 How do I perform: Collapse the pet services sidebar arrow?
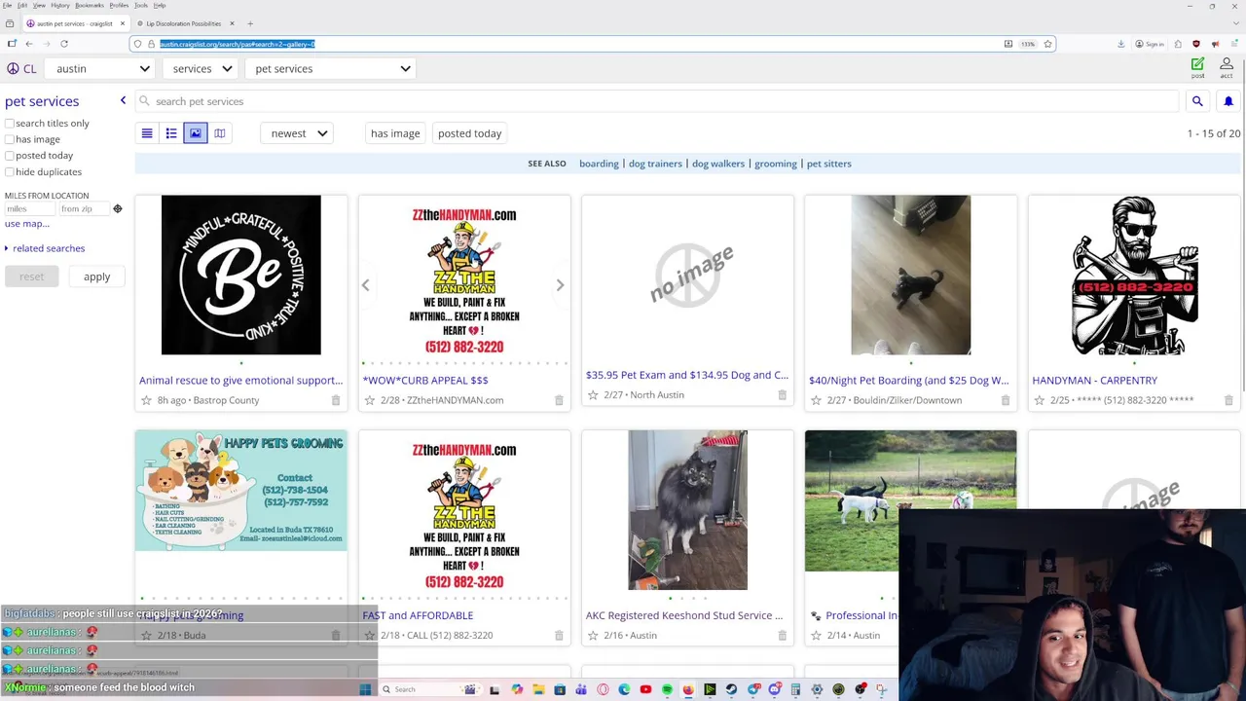[123, 101]
